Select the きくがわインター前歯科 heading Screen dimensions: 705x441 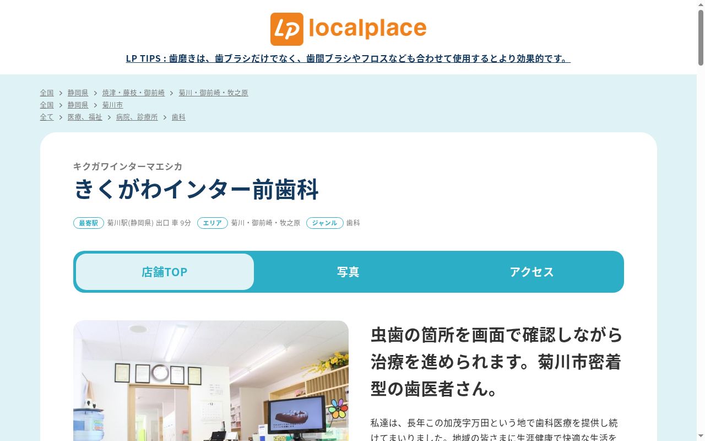coord(196,190)
